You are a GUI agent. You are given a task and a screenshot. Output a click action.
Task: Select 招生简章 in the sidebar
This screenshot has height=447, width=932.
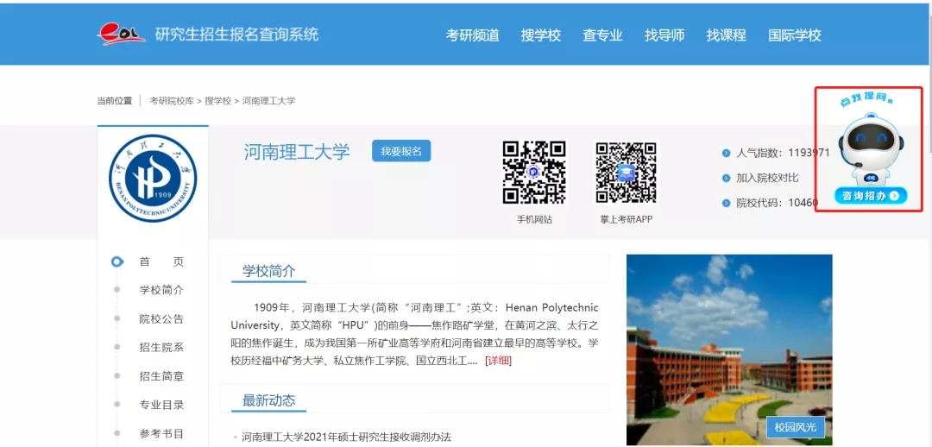point(161,376)
